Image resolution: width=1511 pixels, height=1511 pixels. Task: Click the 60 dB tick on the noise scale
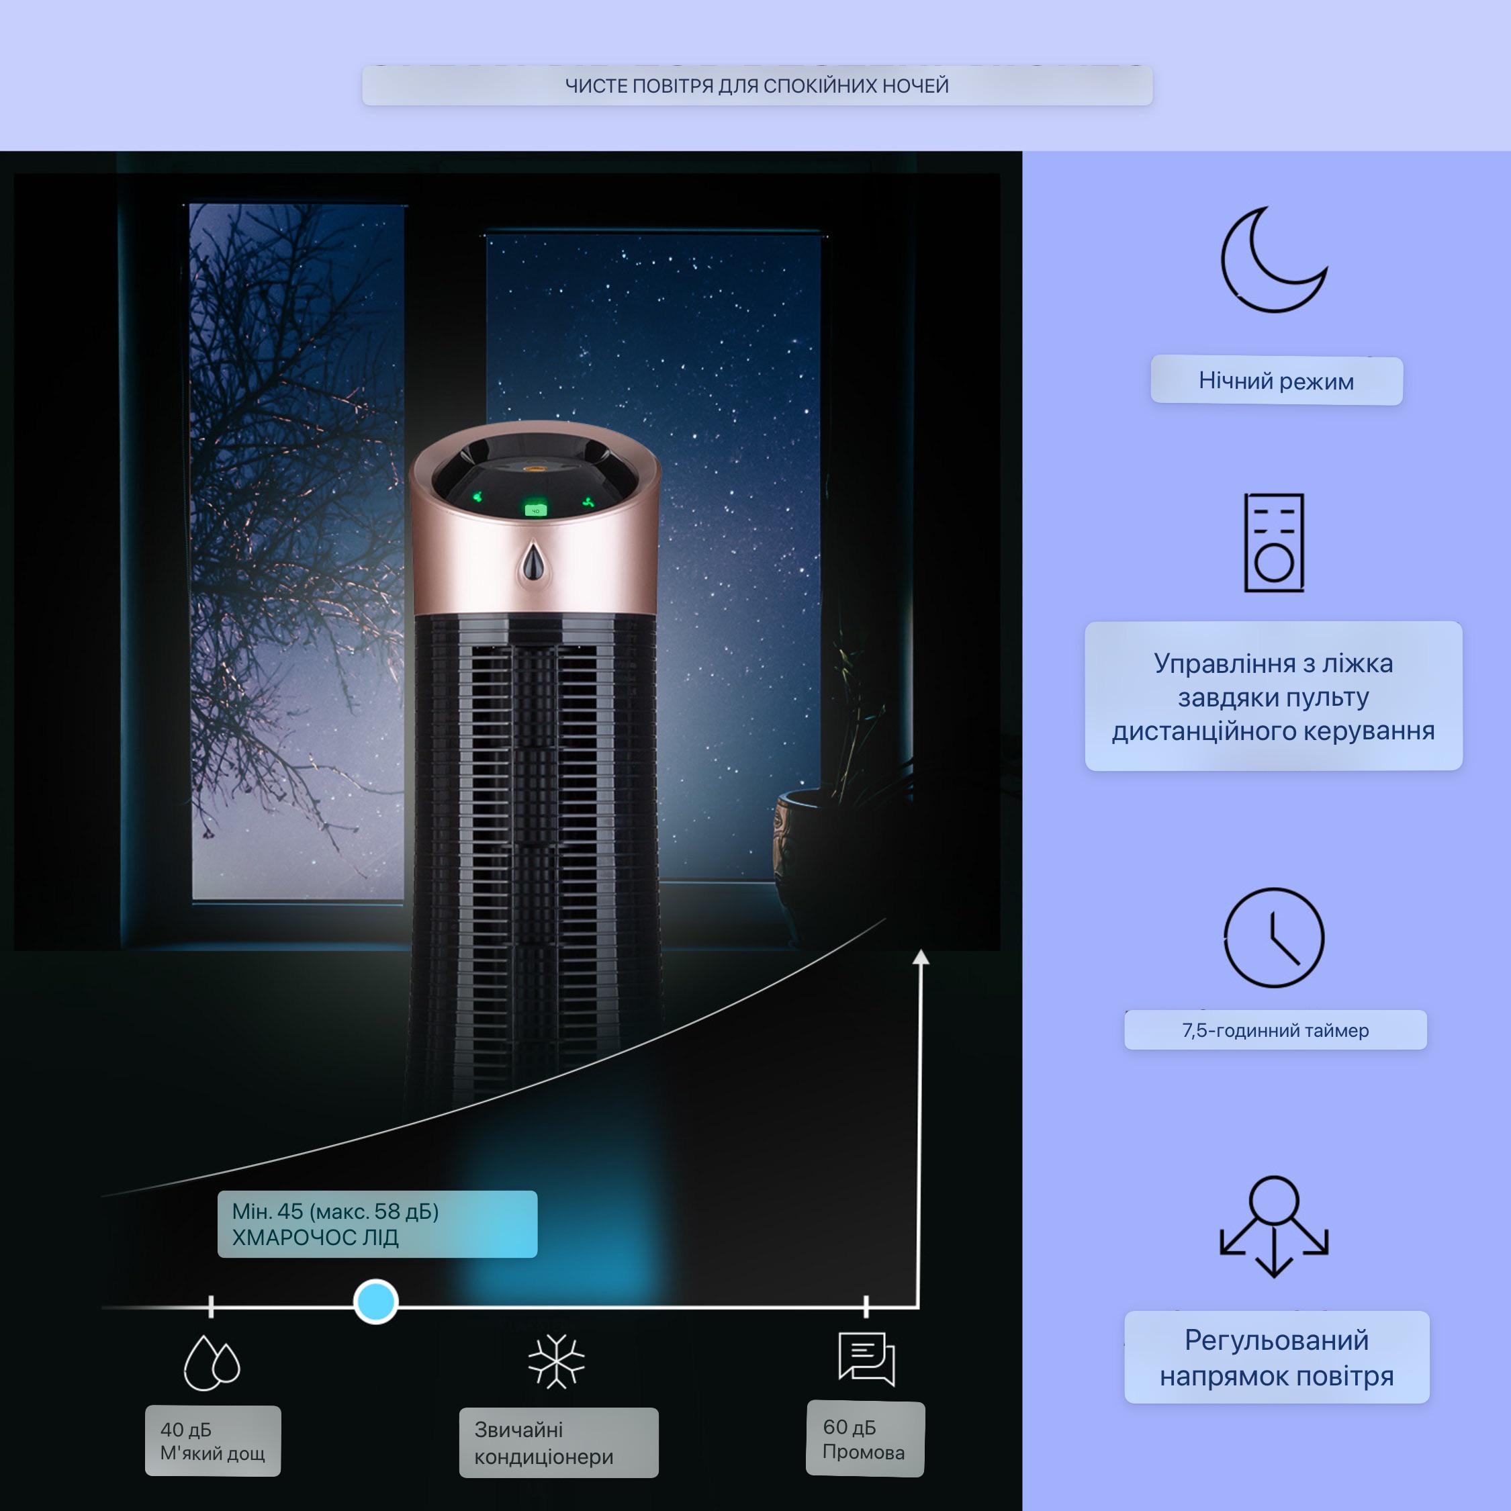[866, 1306]
